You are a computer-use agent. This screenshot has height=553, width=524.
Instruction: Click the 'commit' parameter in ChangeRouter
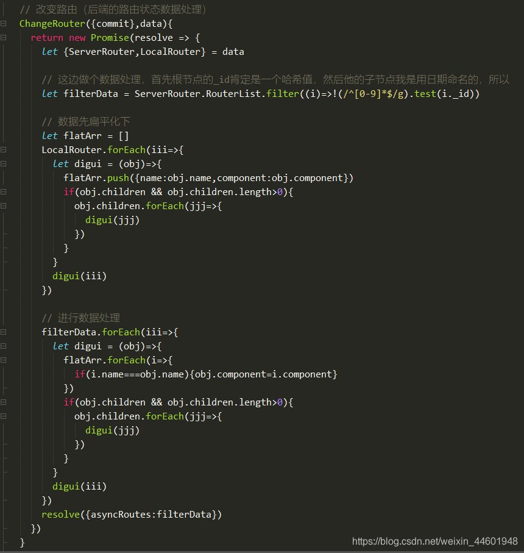coord(113,24)
